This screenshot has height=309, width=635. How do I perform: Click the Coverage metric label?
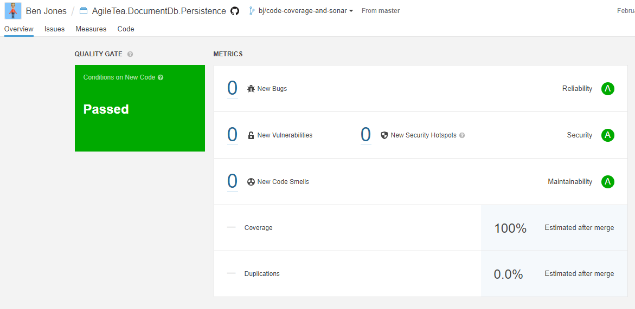(258, 228)
